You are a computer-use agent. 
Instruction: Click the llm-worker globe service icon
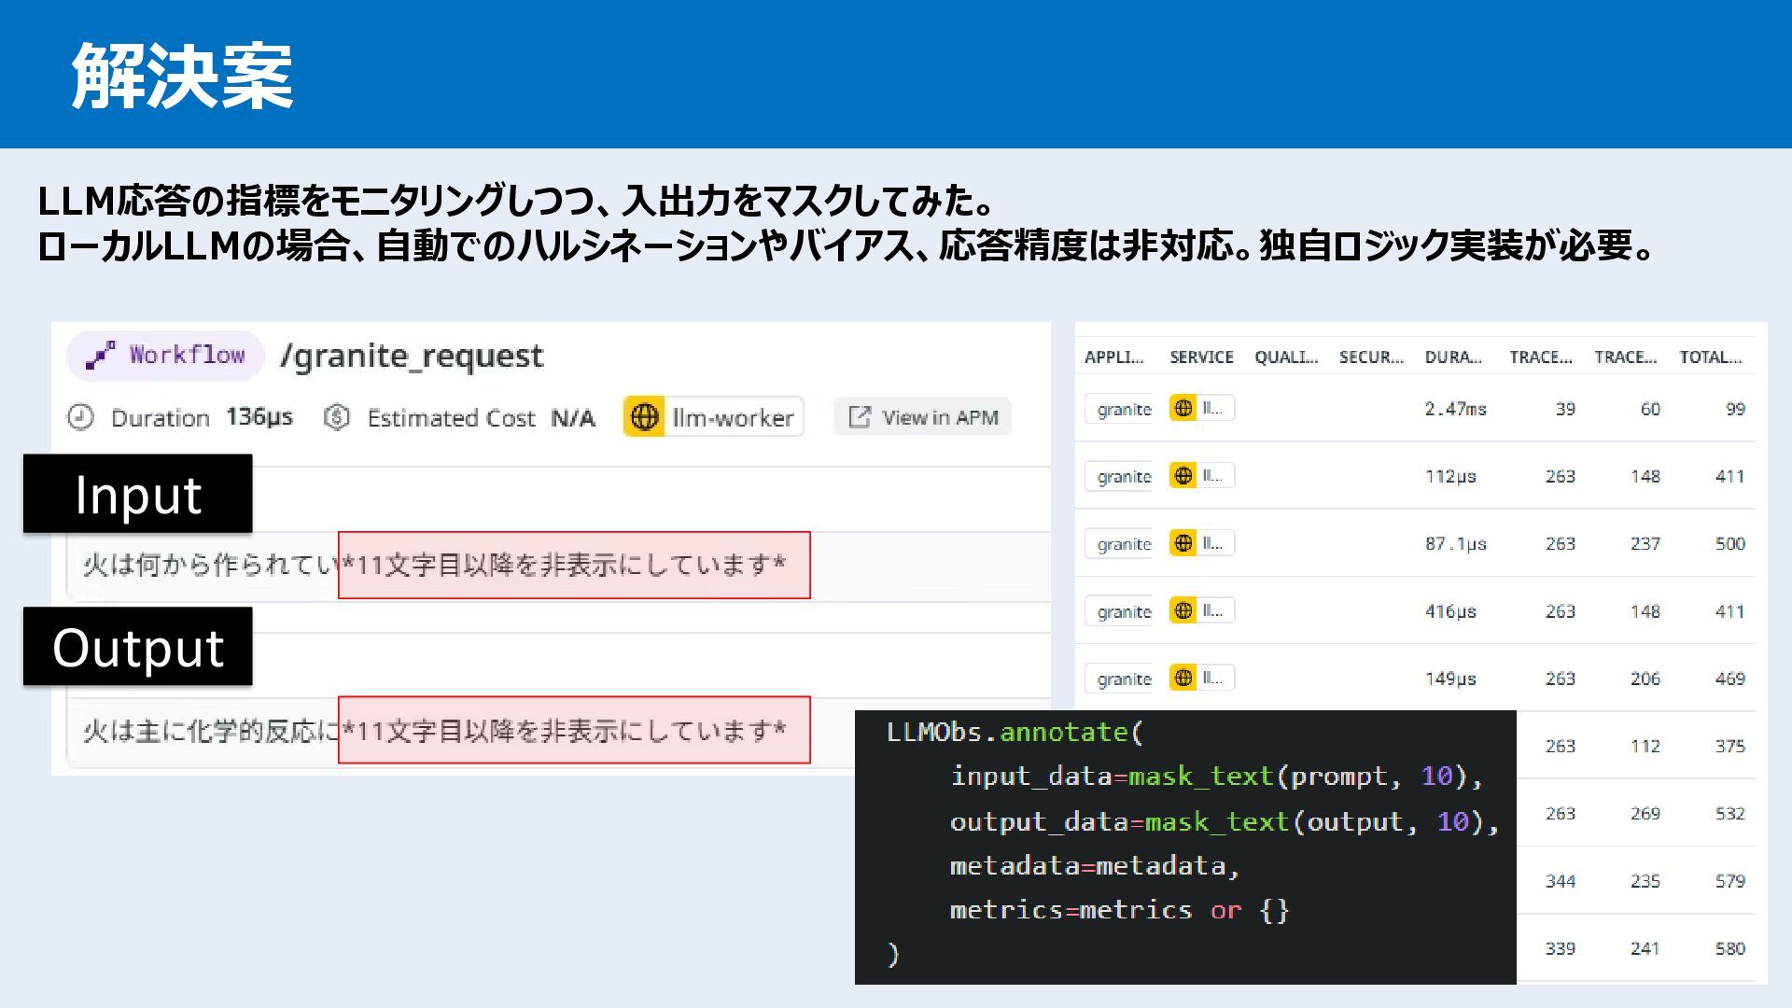point(644,417)
